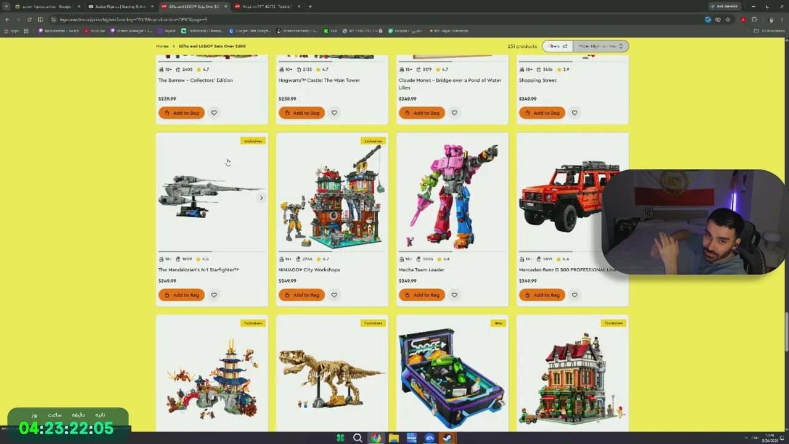This screenshot has height=444, width=789.
Task: Switch to the Action Figures Gaming tab
Action: tap(120, 6)
